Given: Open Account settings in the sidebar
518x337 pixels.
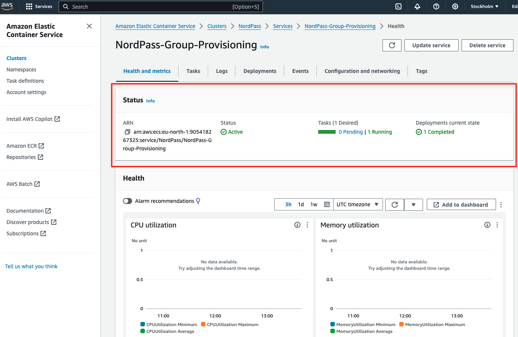Looking at the screenshot, I should click(x=26, y=92).
